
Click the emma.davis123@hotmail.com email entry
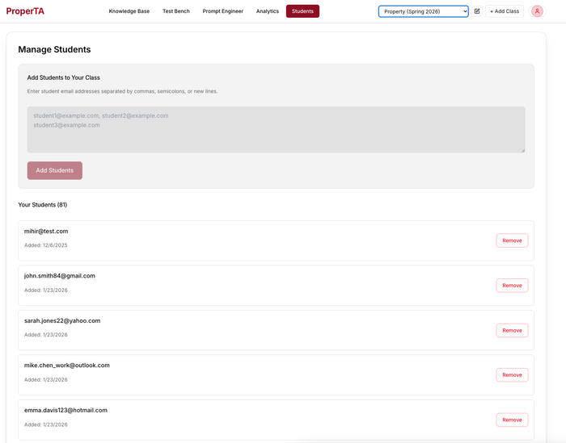[65, 410]
